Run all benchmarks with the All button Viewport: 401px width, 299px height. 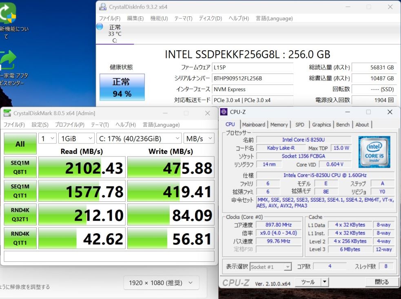pos(20,144)
